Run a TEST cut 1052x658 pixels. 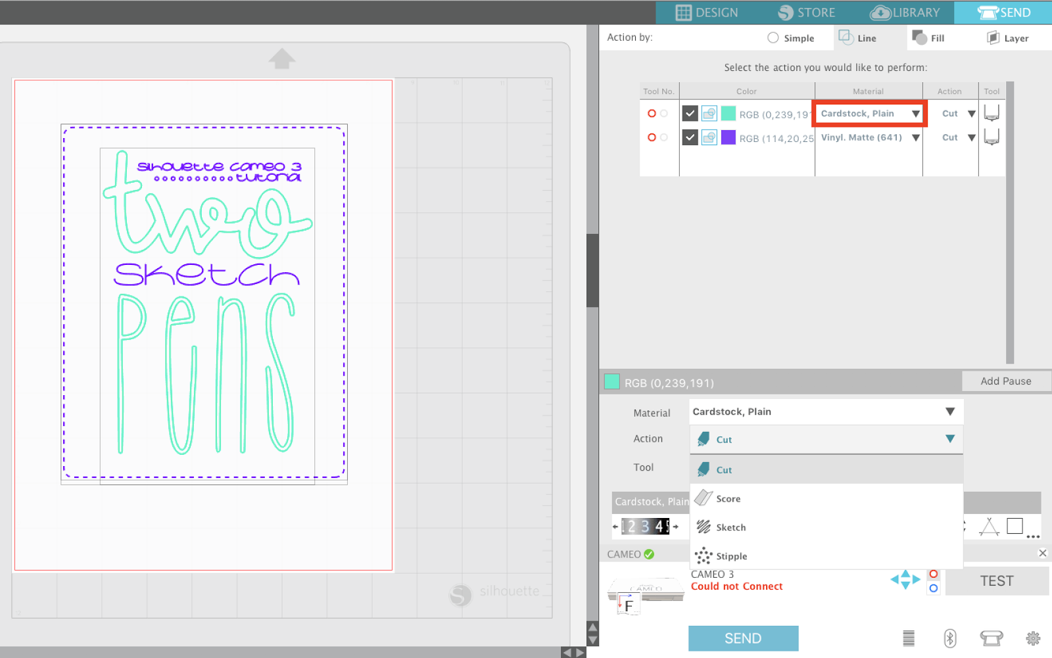pyautogui.click(x=997, y=580)
